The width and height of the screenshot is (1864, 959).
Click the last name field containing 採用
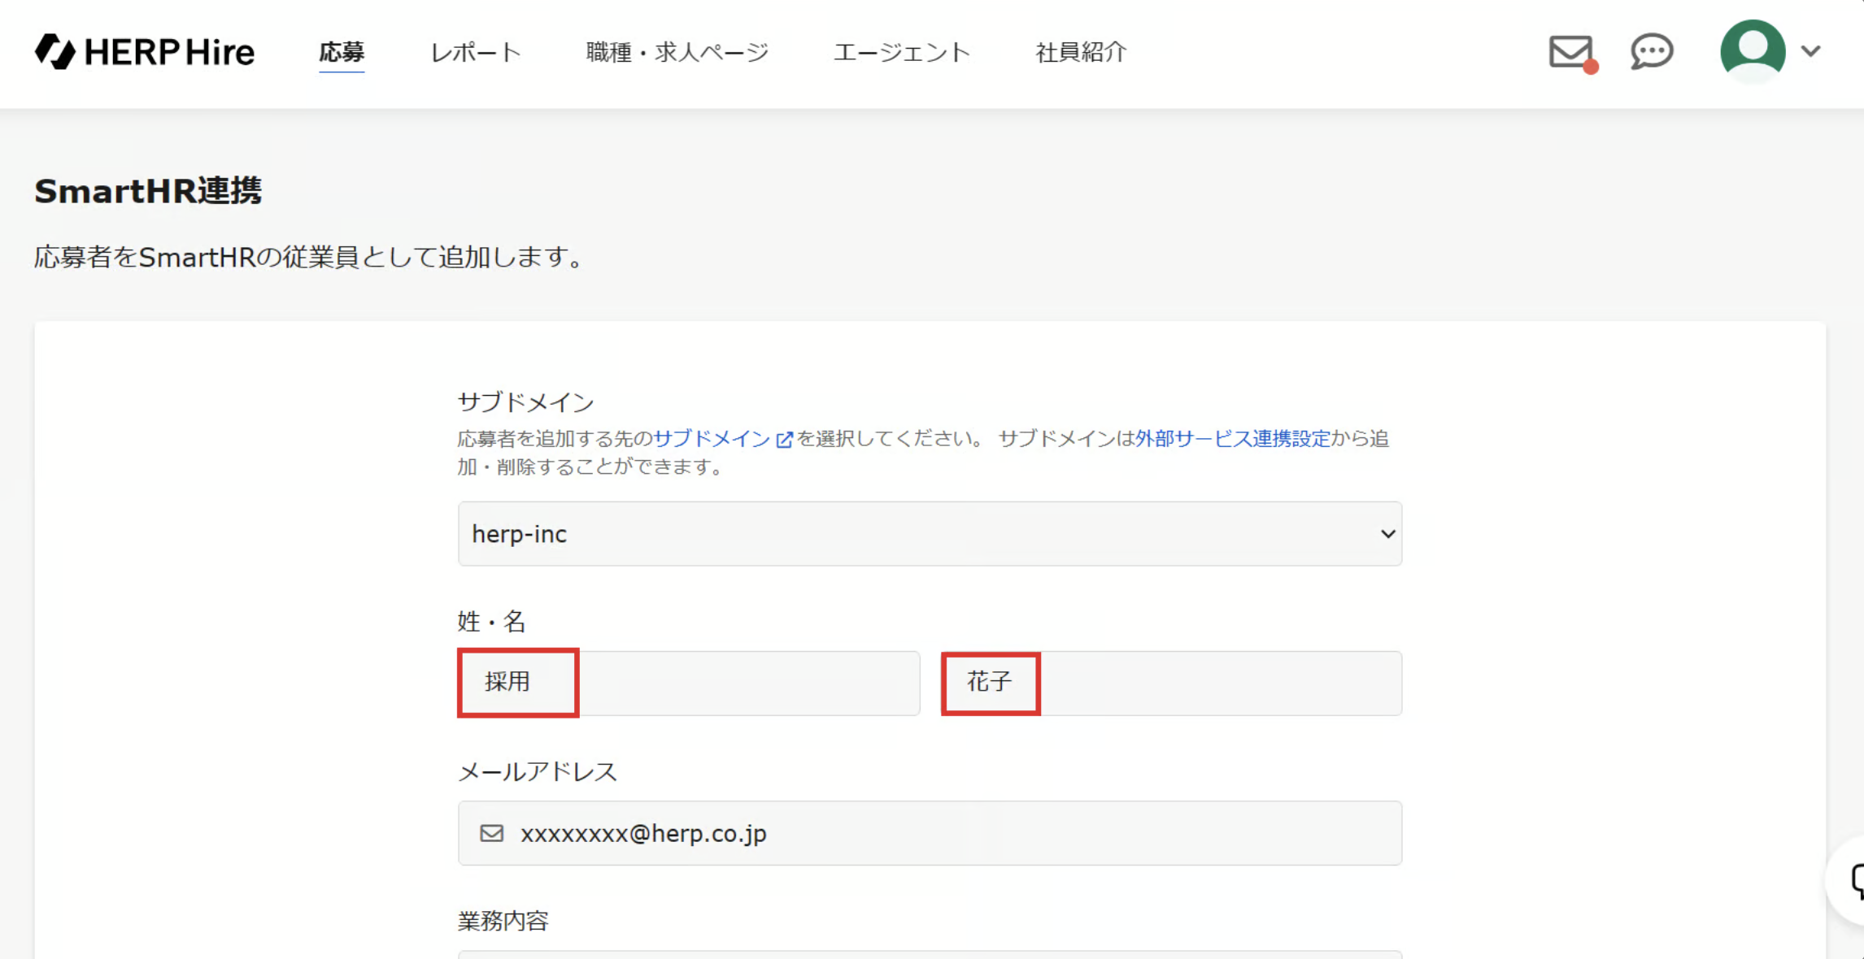coord(689,683)
